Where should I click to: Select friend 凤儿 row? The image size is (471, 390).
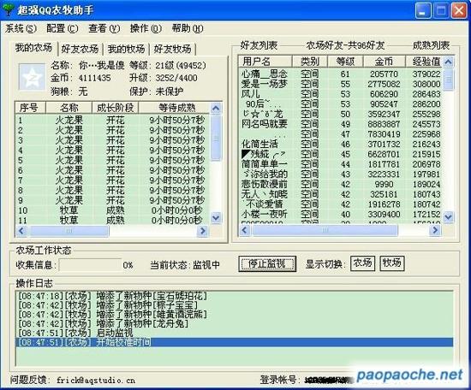pyautogui.click(x=341, y=94)
